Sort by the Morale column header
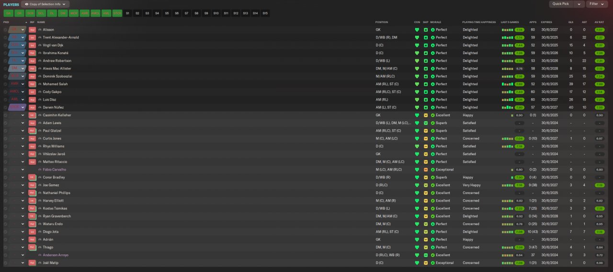This screenshot has width=613, height=272. pyautogui.click(x=436, y=22)
